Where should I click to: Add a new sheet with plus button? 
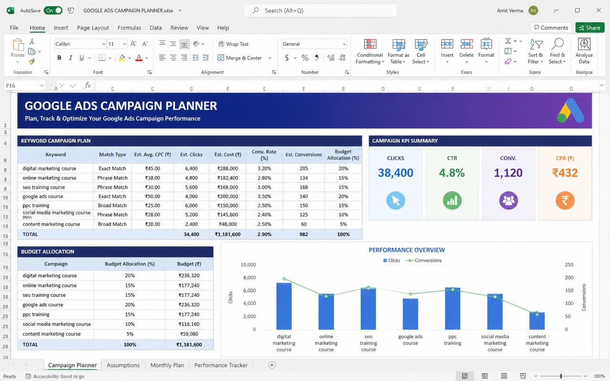click(272, 365)
